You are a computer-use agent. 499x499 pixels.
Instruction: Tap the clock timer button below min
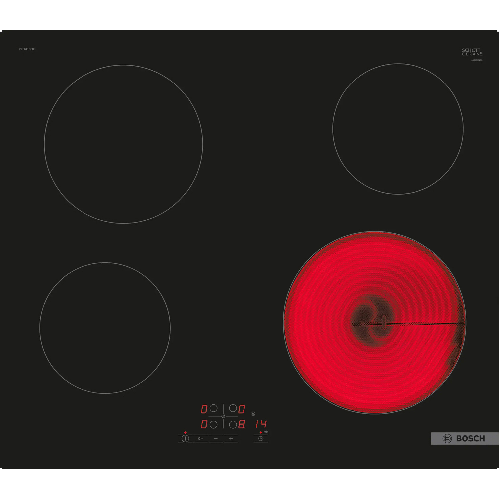tap(261, 439)
